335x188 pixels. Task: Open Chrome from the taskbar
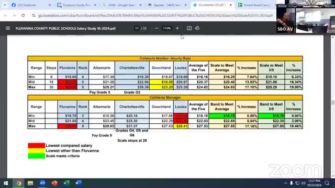point(19,183)
